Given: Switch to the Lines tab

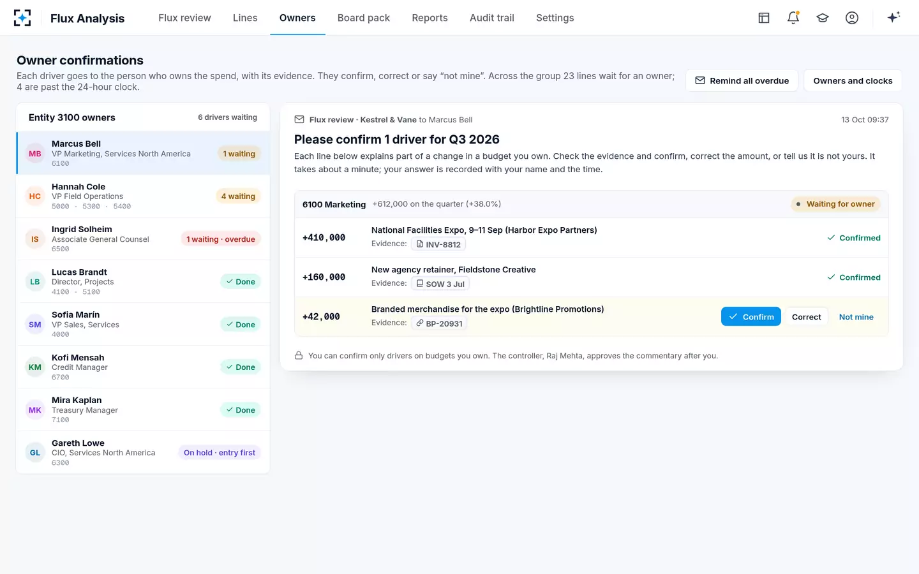Looking at the screenshot, I should click(245, 18).
